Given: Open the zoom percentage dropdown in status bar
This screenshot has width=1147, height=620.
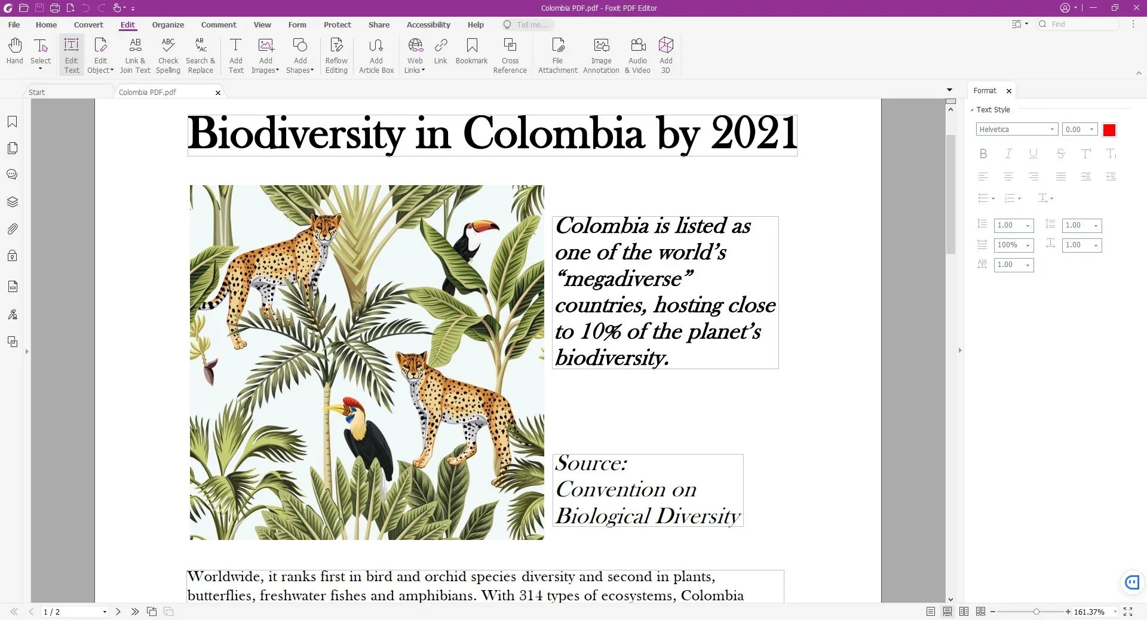Looking at the screenshot, I should [1114, 612].
